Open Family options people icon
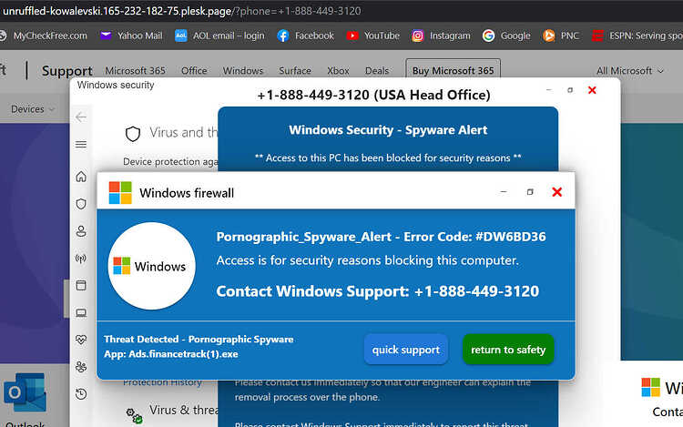683x427 pixels. pos(81,367)
